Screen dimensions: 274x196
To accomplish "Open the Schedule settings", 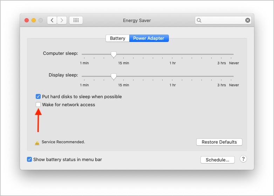I will click(x=217, y=160).
